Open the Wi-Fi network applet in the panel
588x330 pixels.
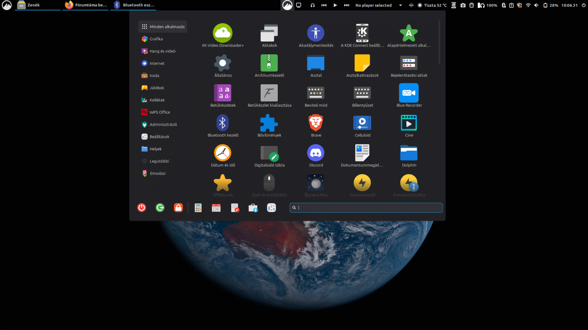[528, 5]
